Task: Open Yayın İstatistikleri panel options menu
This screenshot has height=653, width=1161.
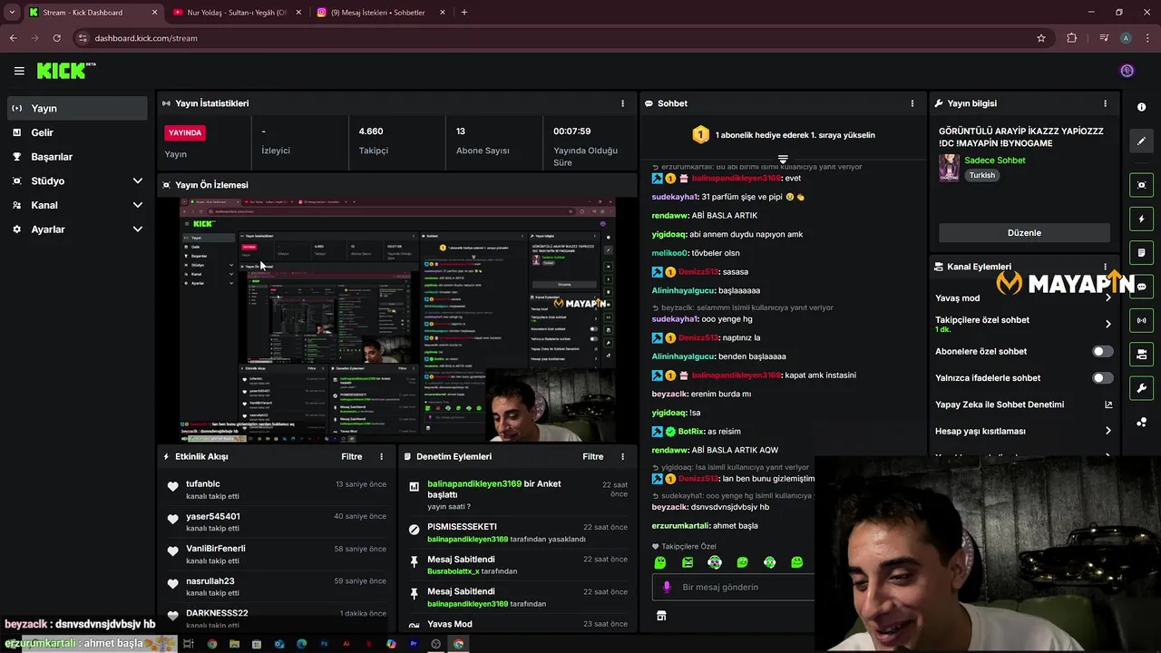Action: (622, 103)
